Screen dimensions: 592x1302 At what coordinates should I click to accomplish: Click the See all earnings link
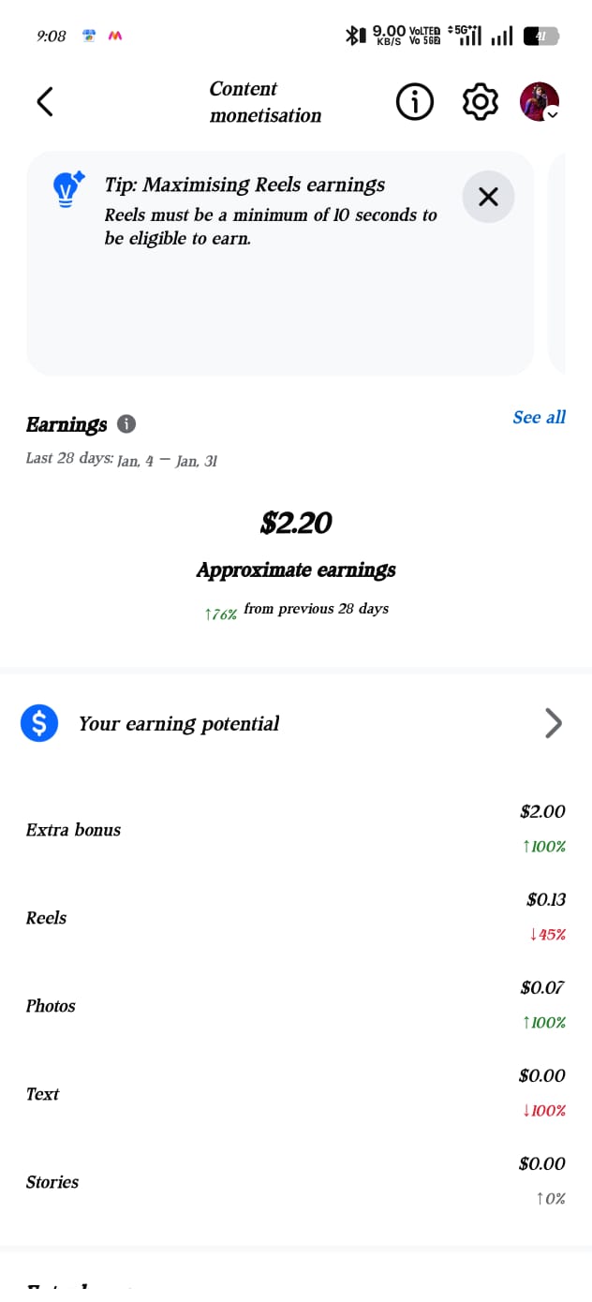click(x=539, y=417)
